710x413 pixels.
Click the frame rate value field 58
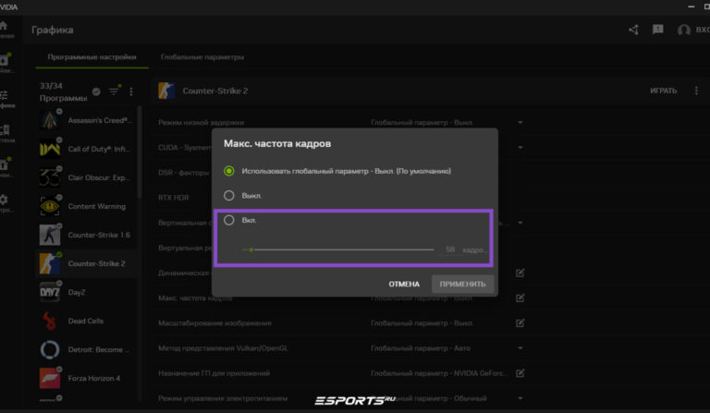pos(450,249)
